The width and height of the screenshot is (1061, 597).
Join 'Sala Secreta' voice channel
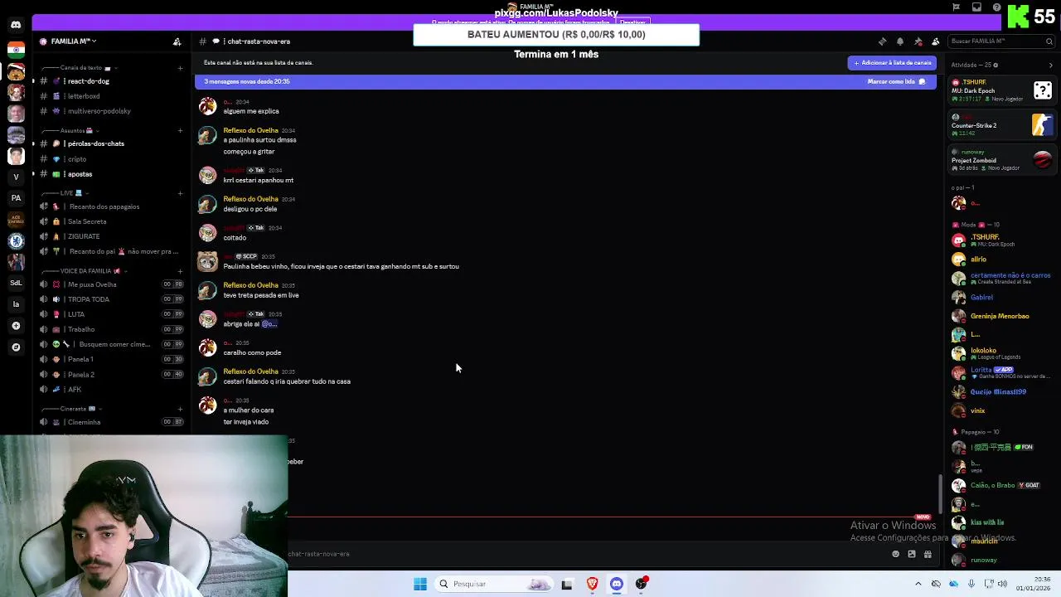pyautogui.click(x=112, y=221)
